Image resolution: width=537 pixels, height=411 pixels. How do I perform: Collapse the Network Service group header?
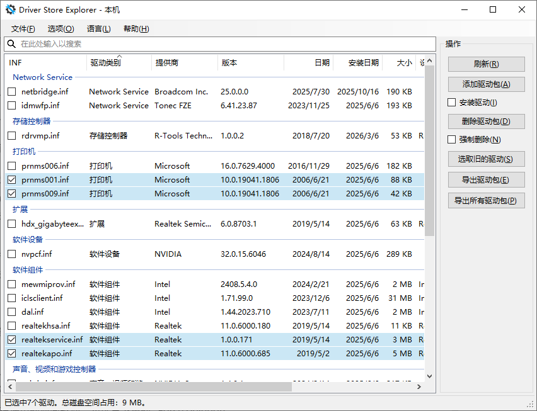[x=42, y=77]
